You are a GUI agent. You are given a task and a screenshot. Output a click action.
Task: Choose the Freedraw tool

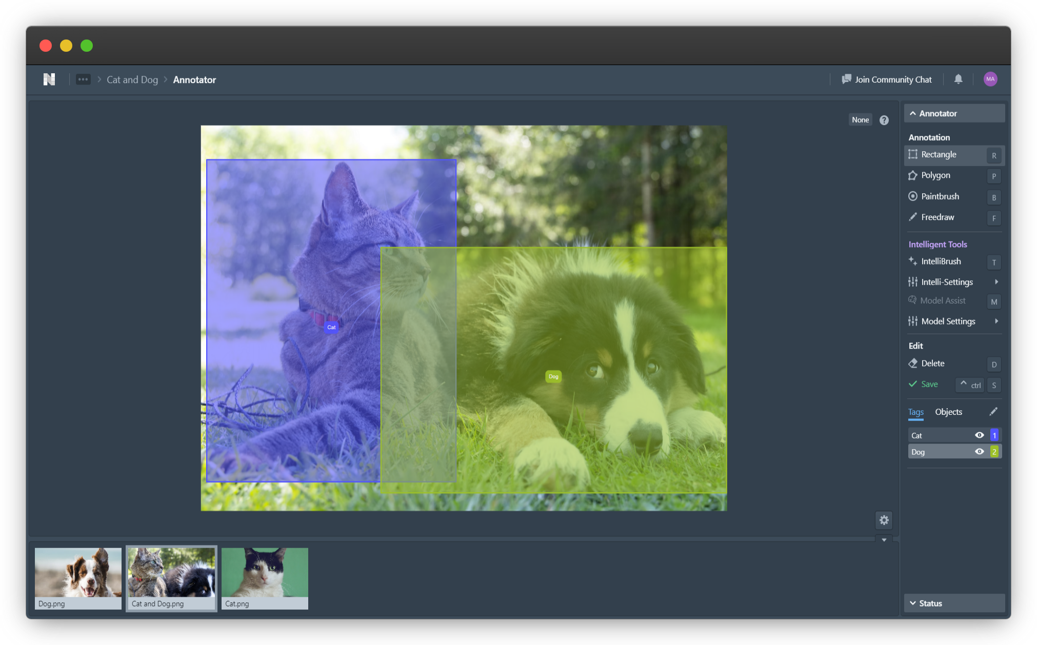[x=937, y=217]
